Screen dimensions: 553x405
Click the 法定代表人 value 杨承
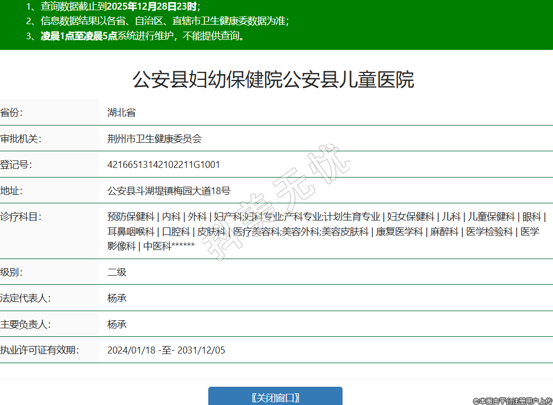click(117, 298)
